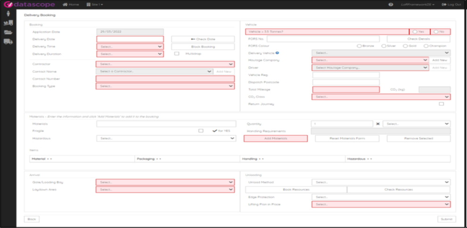The image size is (467, 228).
Task: Select Yes for vehicle over 3.5 tonnes
Action: [x=414, y=32]
